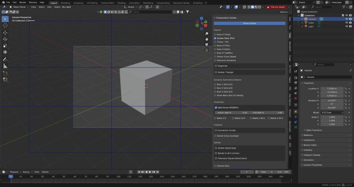Disable the Safe Zones checkbox
This screenshot has height=187, width=354.
click(215, 107)
